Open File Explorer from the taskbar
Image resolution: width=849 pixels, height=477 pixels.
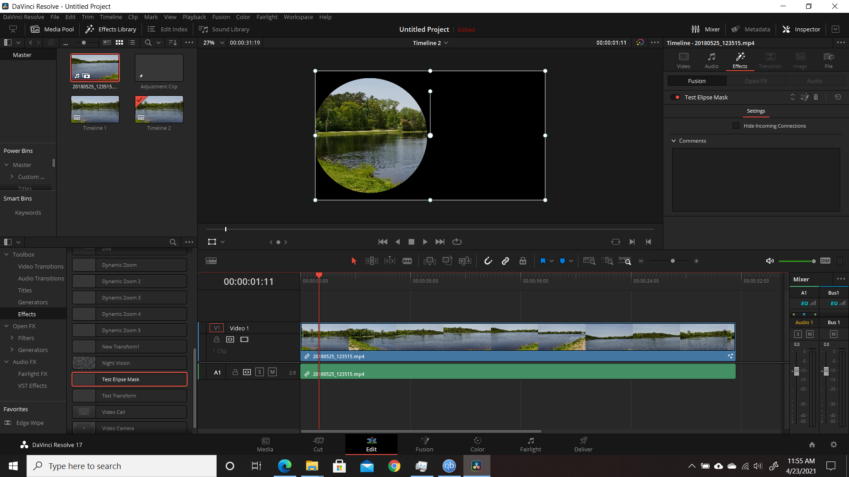pos(312,466)
